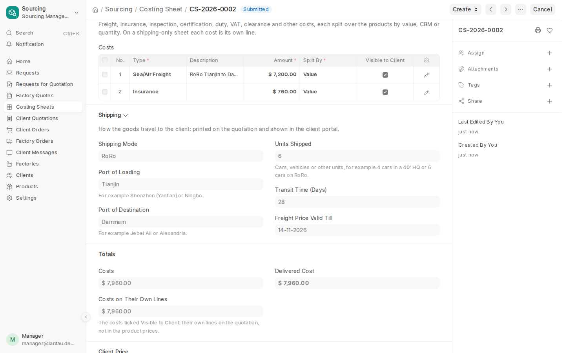Screen dimensions: 565x353
Task: Click the Submitted status badge
Action: pyautogui.click(x=256, y=9)
